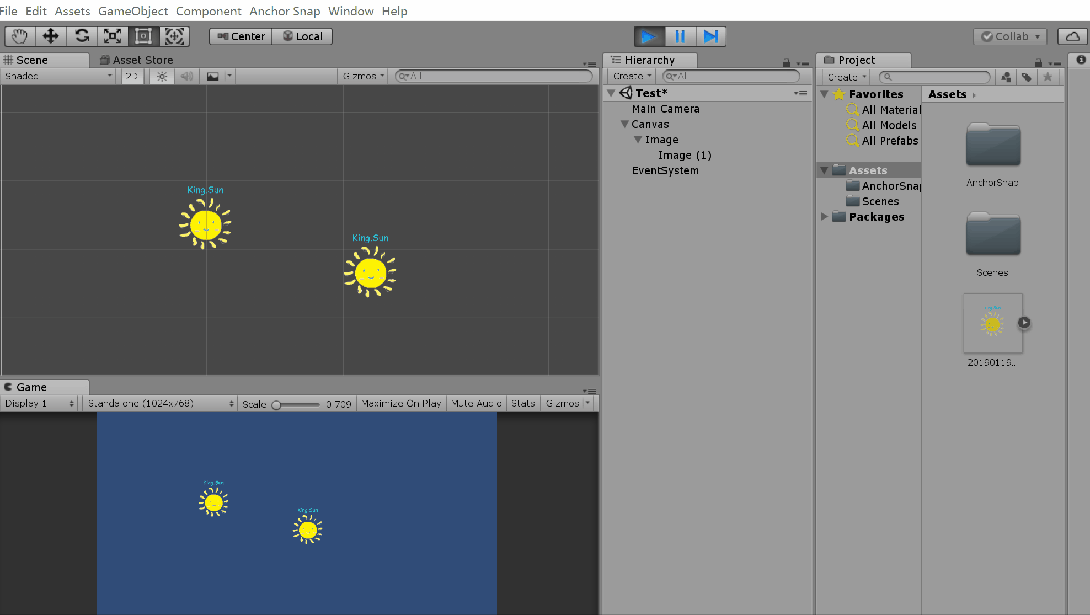This screenshot has width=1090, height=615.
Task: Click the Pause button
Action: coord(680,36)
